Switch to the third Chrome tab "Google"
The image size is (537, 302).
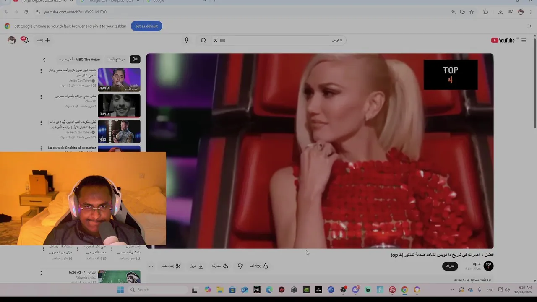point(176,1)
